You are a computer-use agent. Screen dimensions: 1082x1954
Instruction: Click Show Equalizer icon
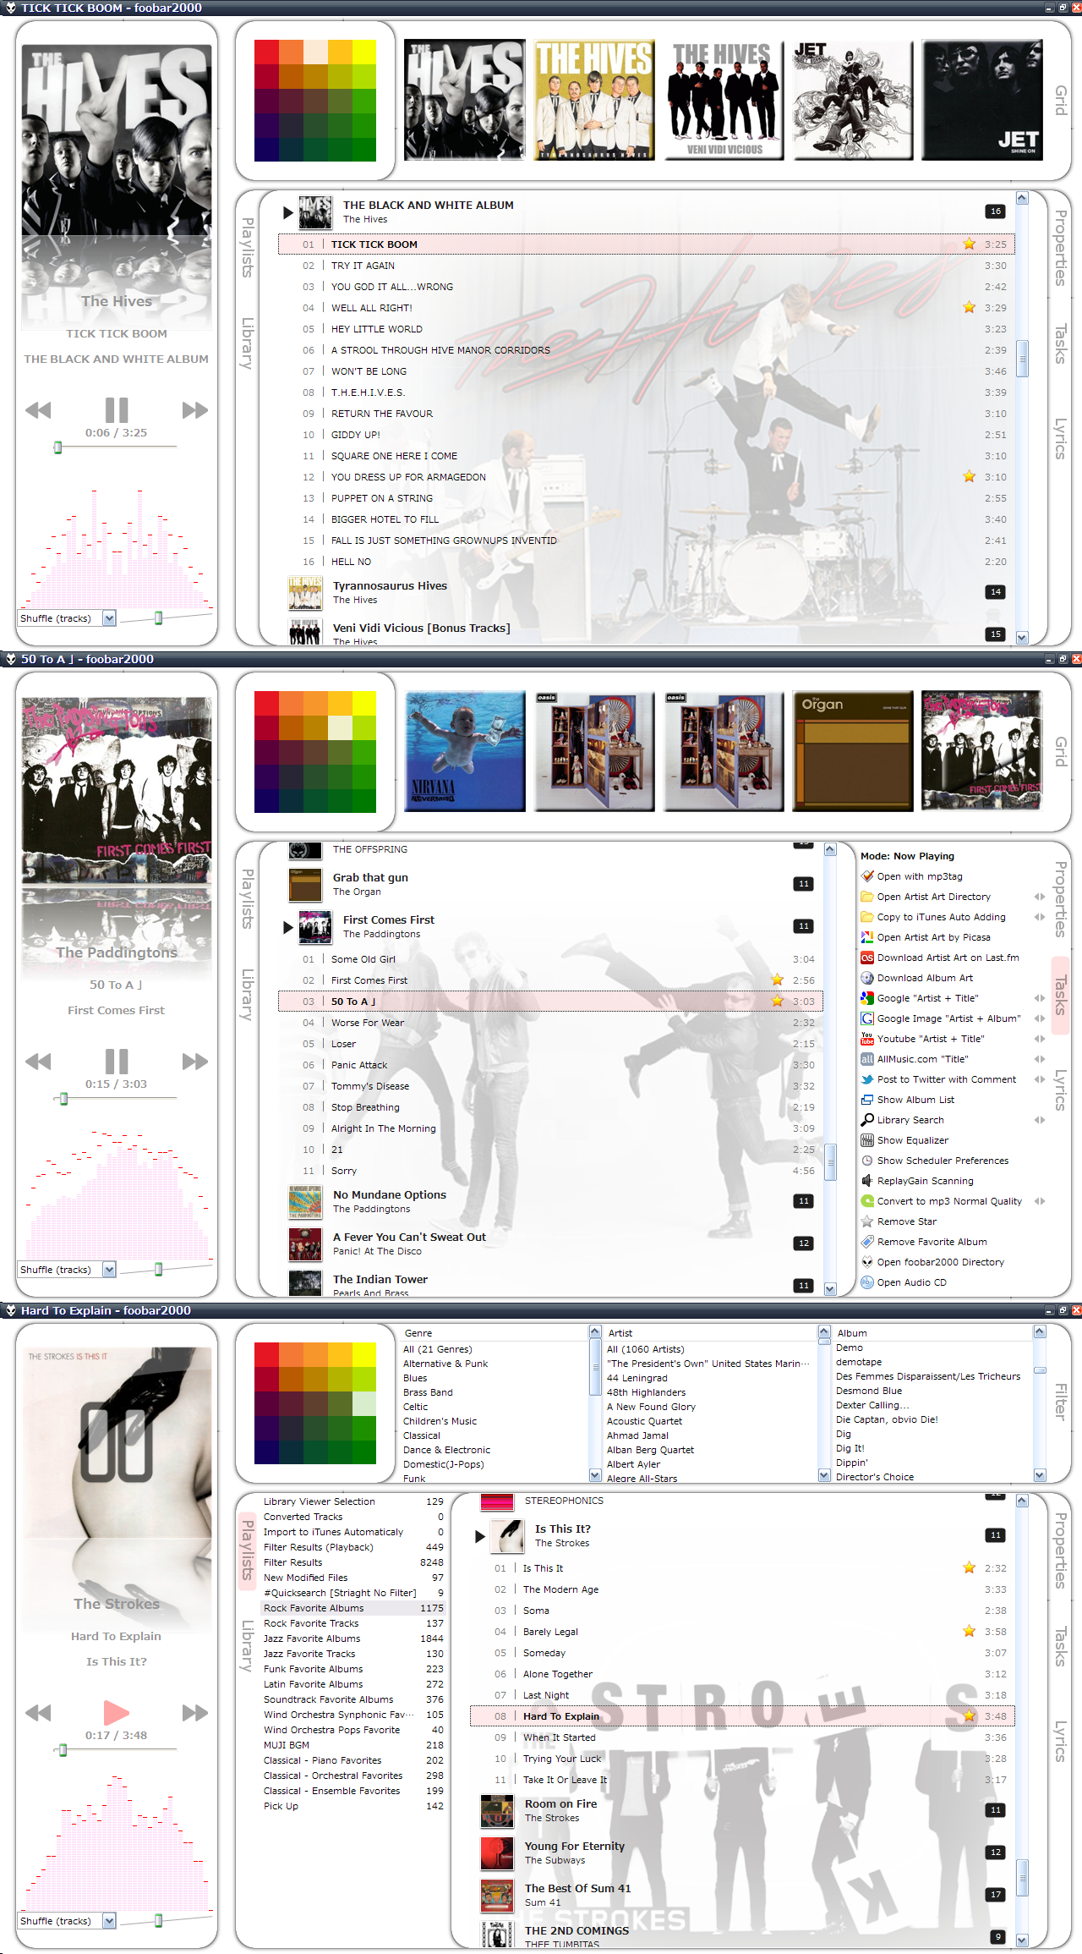pos(866,1140)
